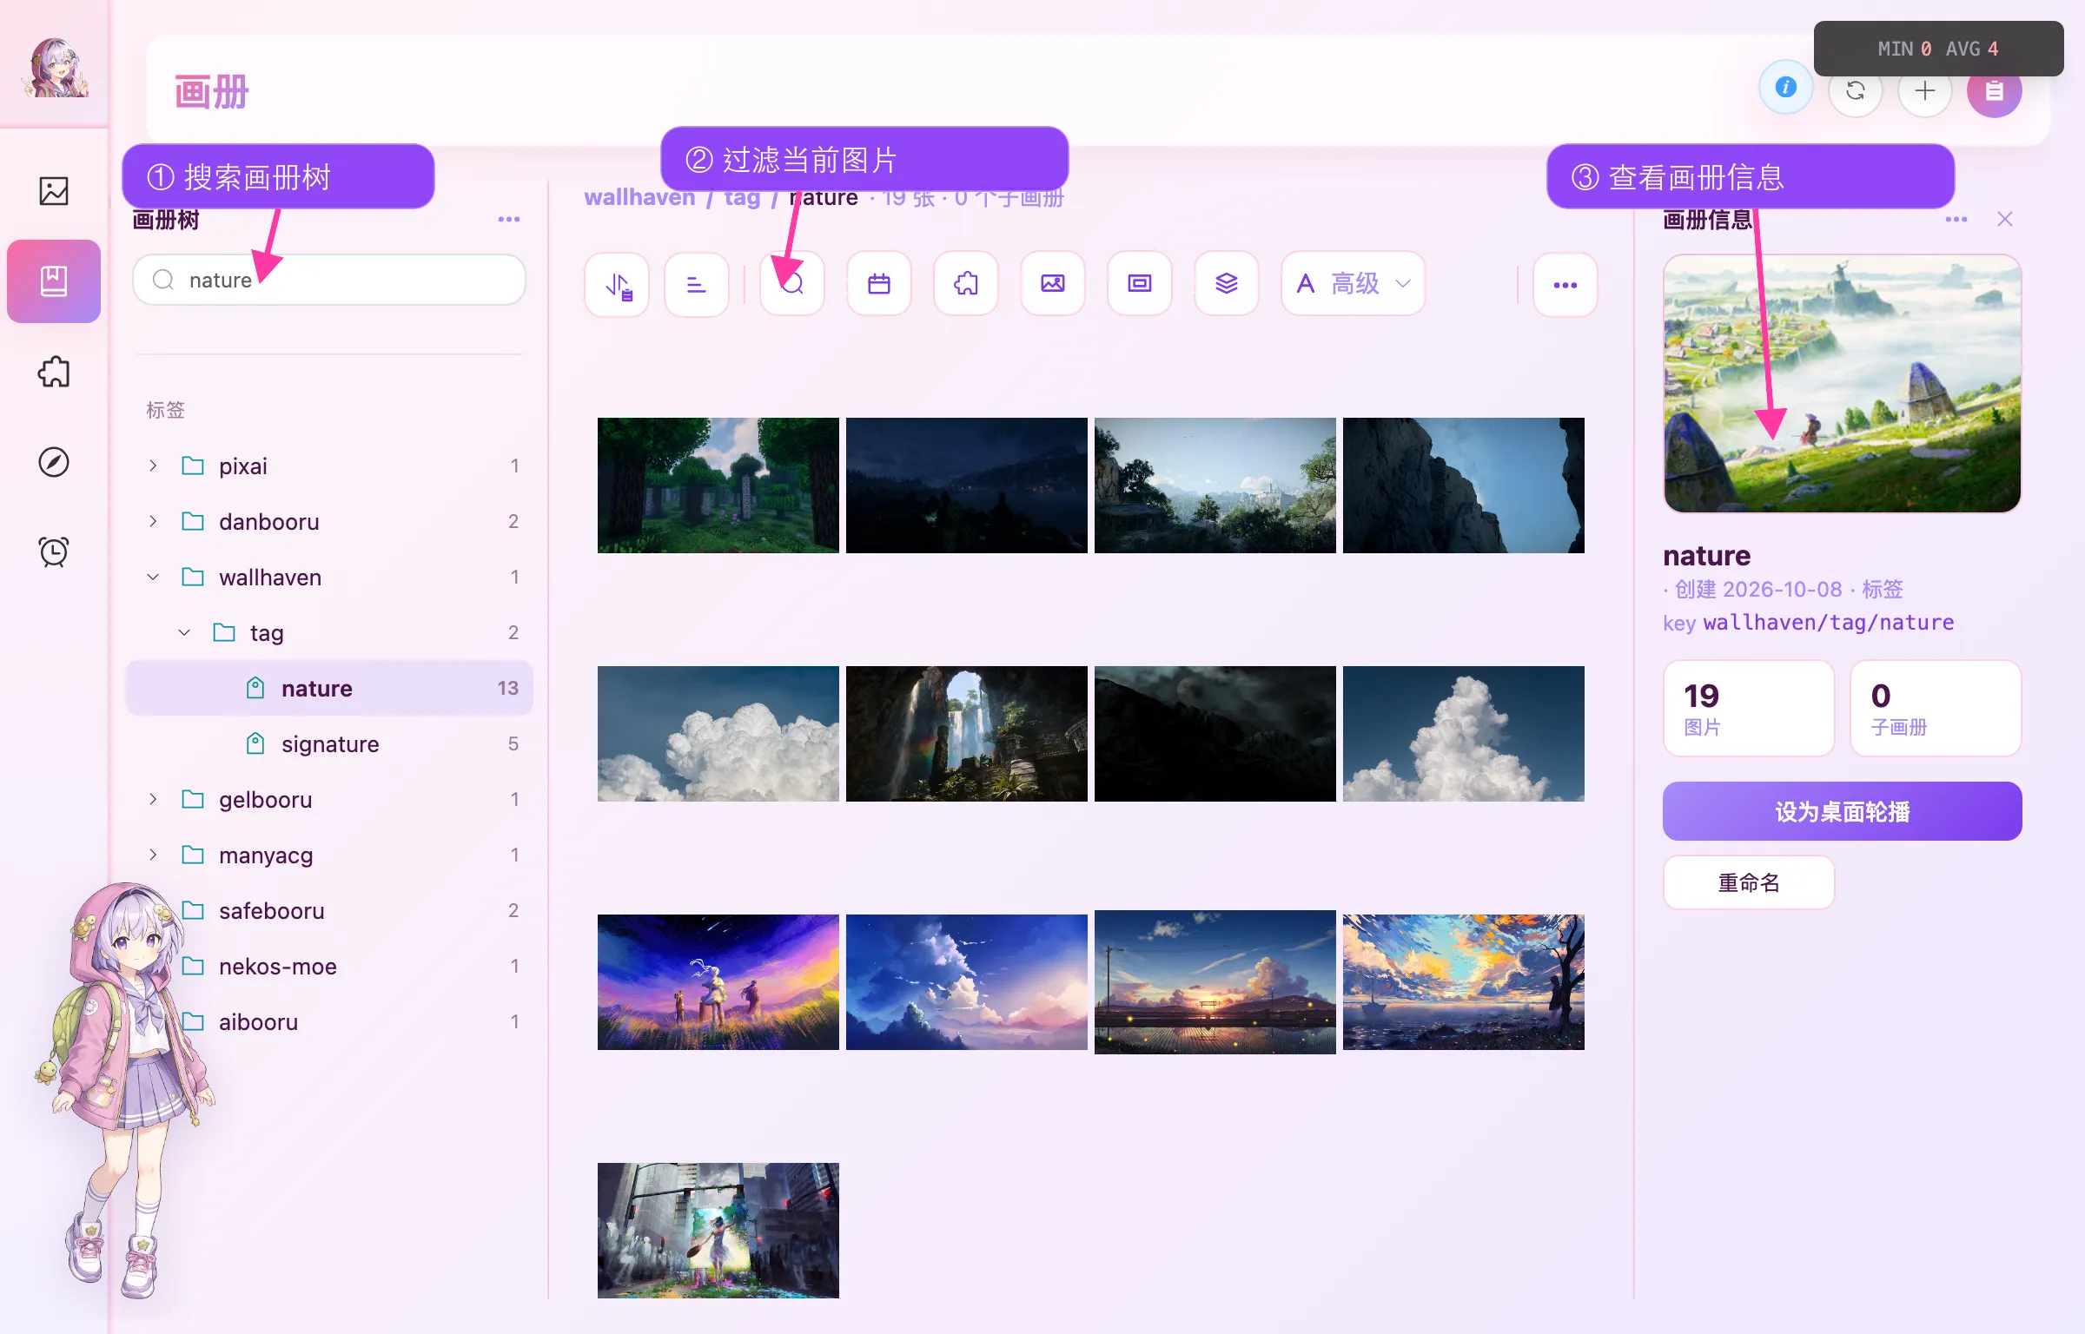Click the align-left list layout icon
The width and height of the screenshot is (2085, 1334).
pos(697,284)
